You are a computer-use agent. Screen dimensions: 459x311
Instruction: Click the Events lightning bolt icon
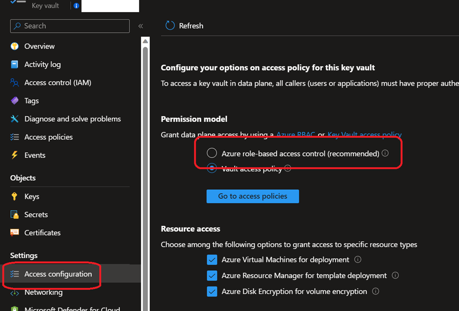pos(15,155)
